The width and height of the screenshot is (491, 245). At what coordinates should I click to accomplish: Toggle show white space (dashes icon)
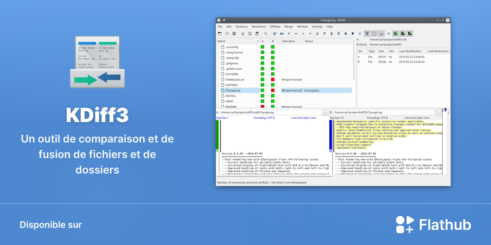point(381,33)
